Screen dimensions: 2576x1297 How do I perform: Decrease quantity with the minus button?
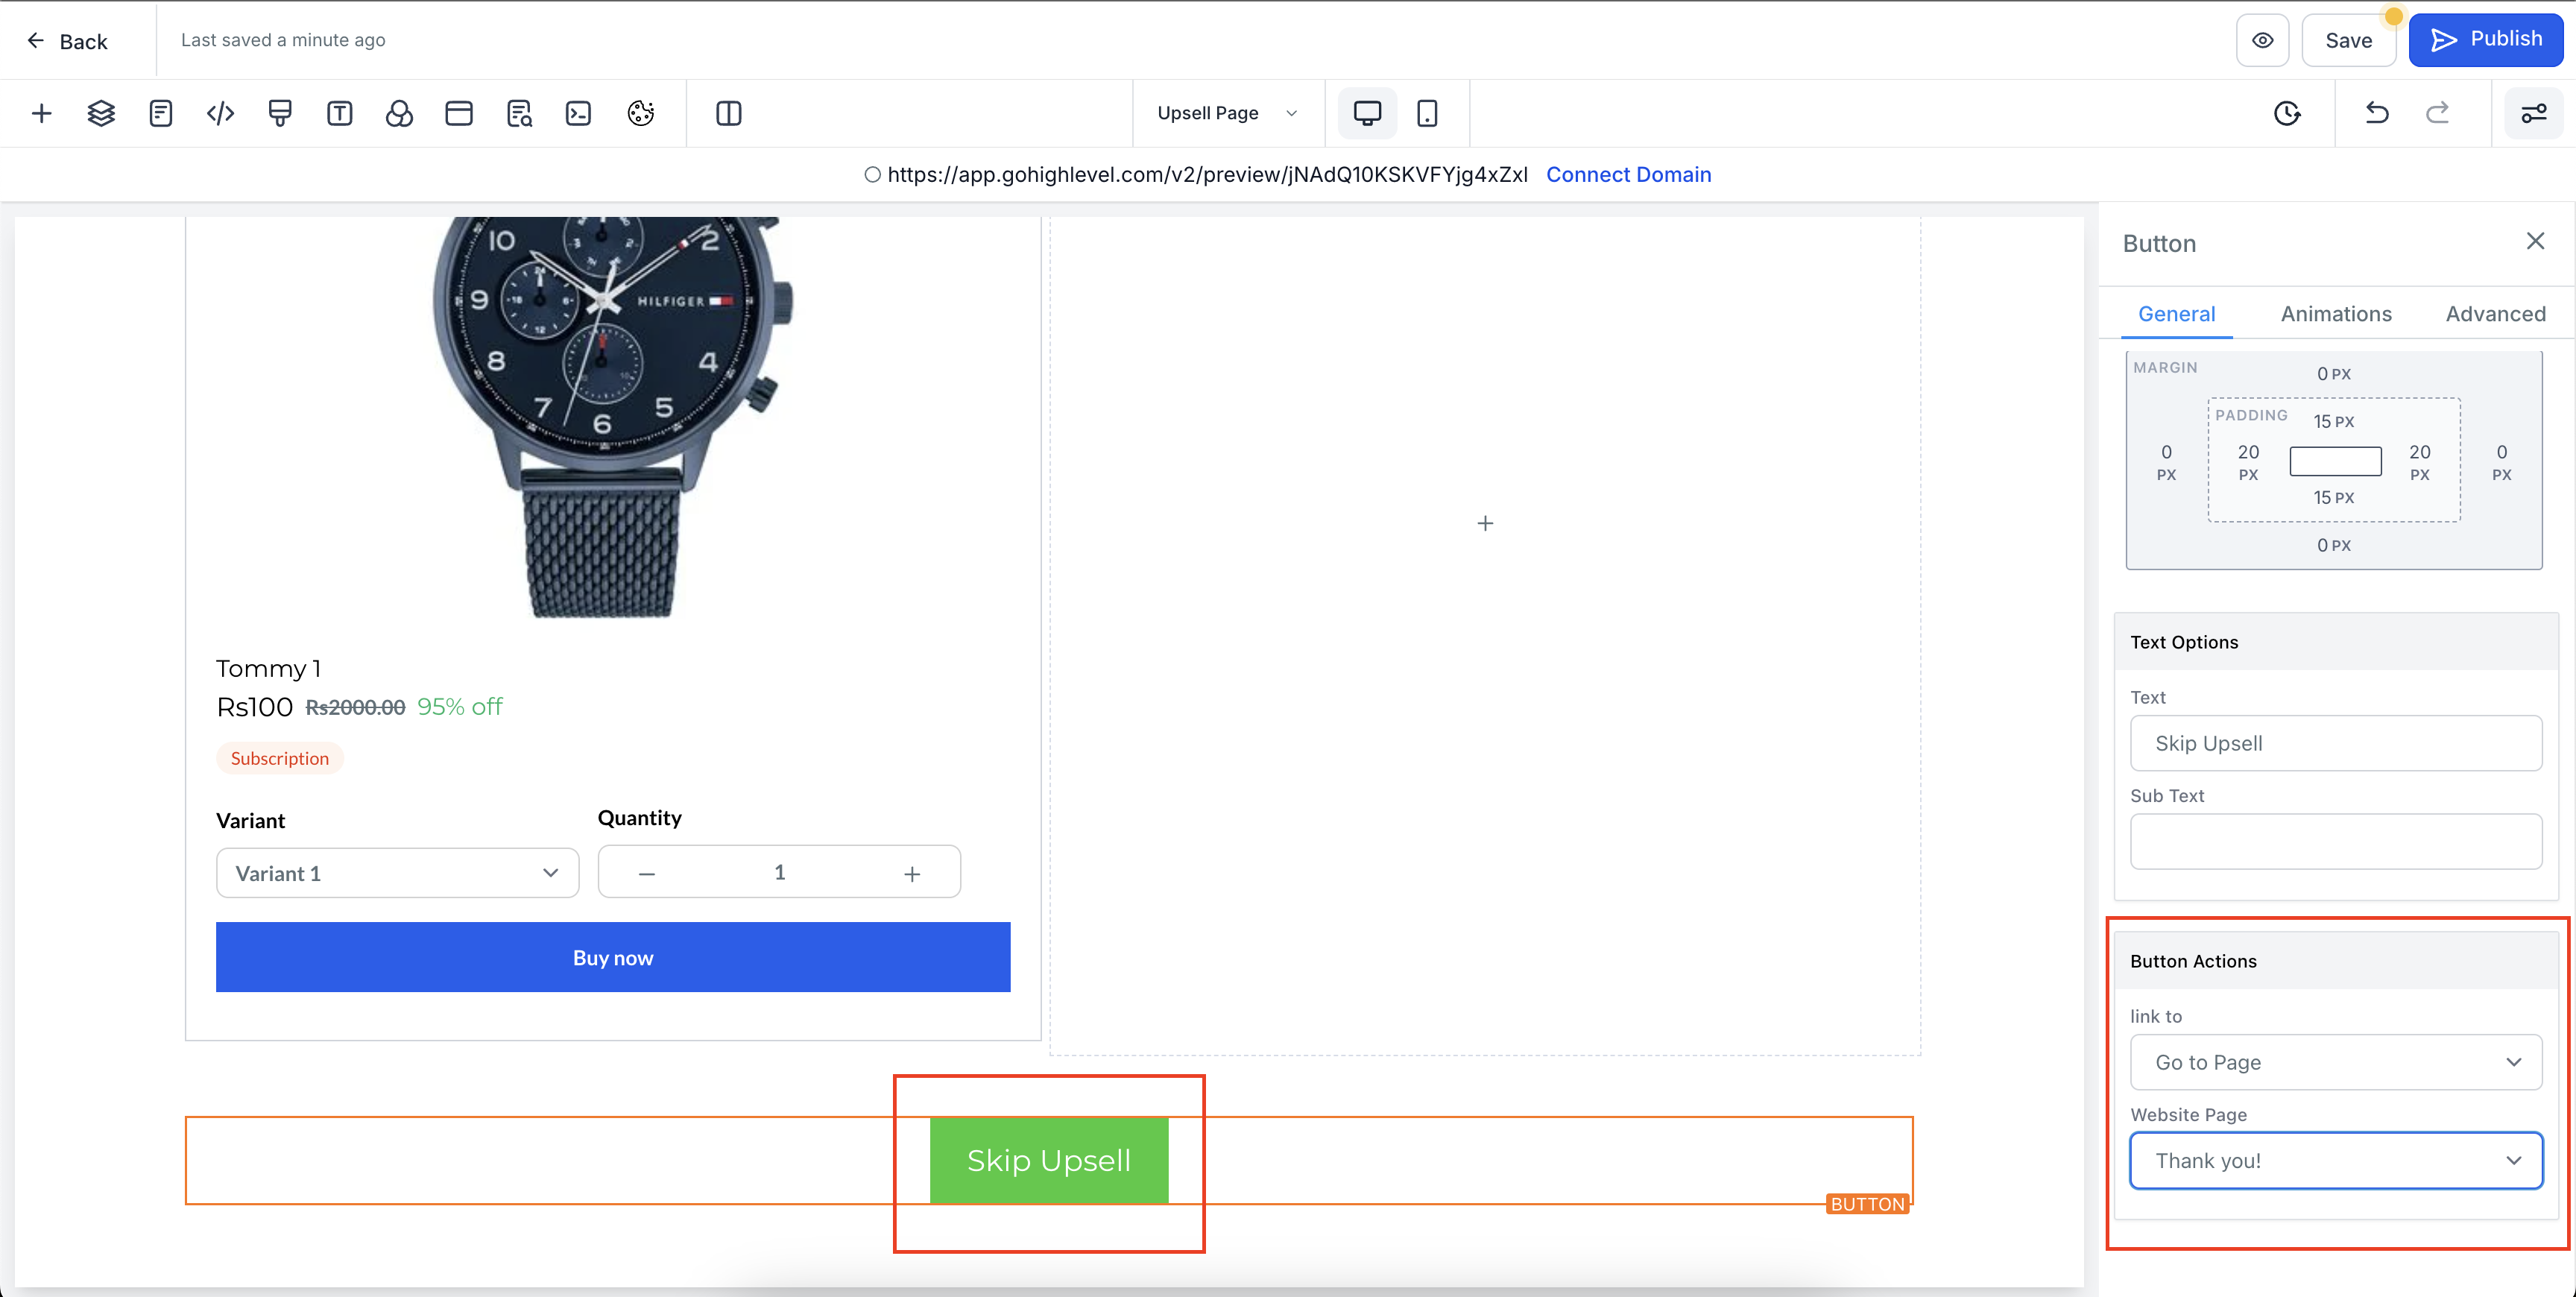[x=647, y=873]
